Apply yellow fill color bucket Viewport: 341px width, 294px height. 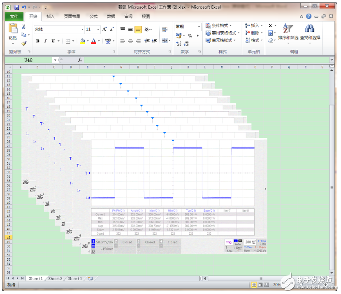83,41
